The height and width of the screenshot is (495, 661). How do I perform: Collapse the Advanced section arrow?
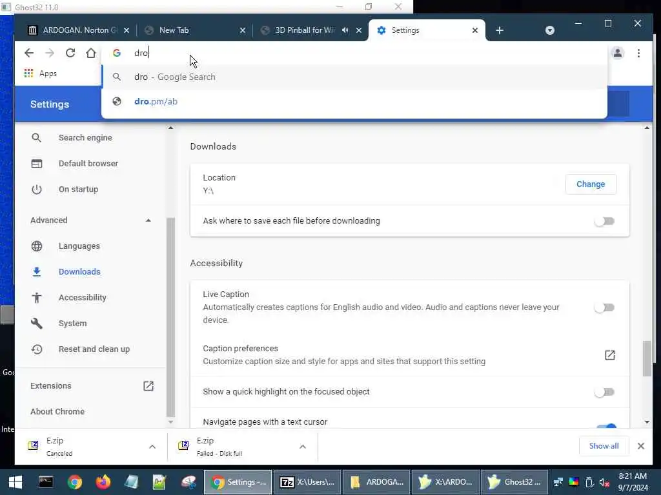148,220
